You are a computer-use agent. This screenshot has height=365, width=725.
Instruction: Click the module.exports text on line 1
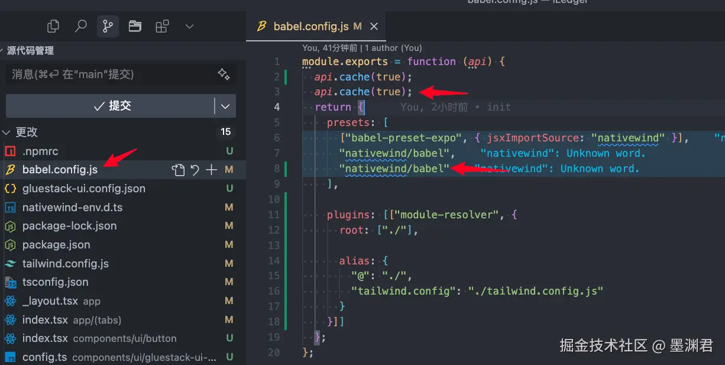coord(345,62)
